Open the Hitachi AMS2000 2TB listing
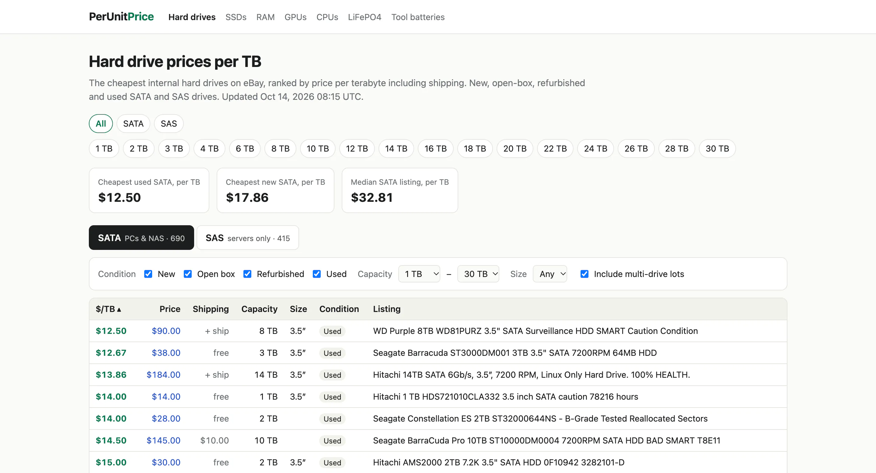The height and width of the screenshot is (473, 876). click(498, 462)
